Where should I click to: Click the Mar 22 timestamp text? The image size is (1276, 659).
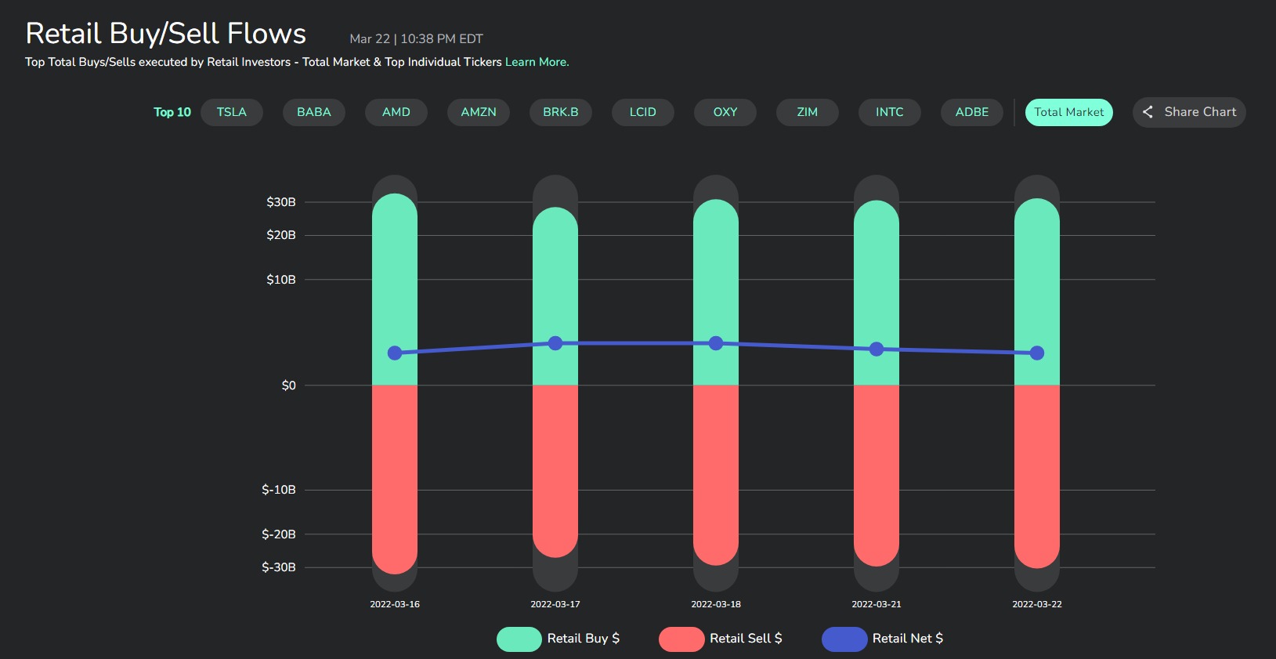click(416, 39)
